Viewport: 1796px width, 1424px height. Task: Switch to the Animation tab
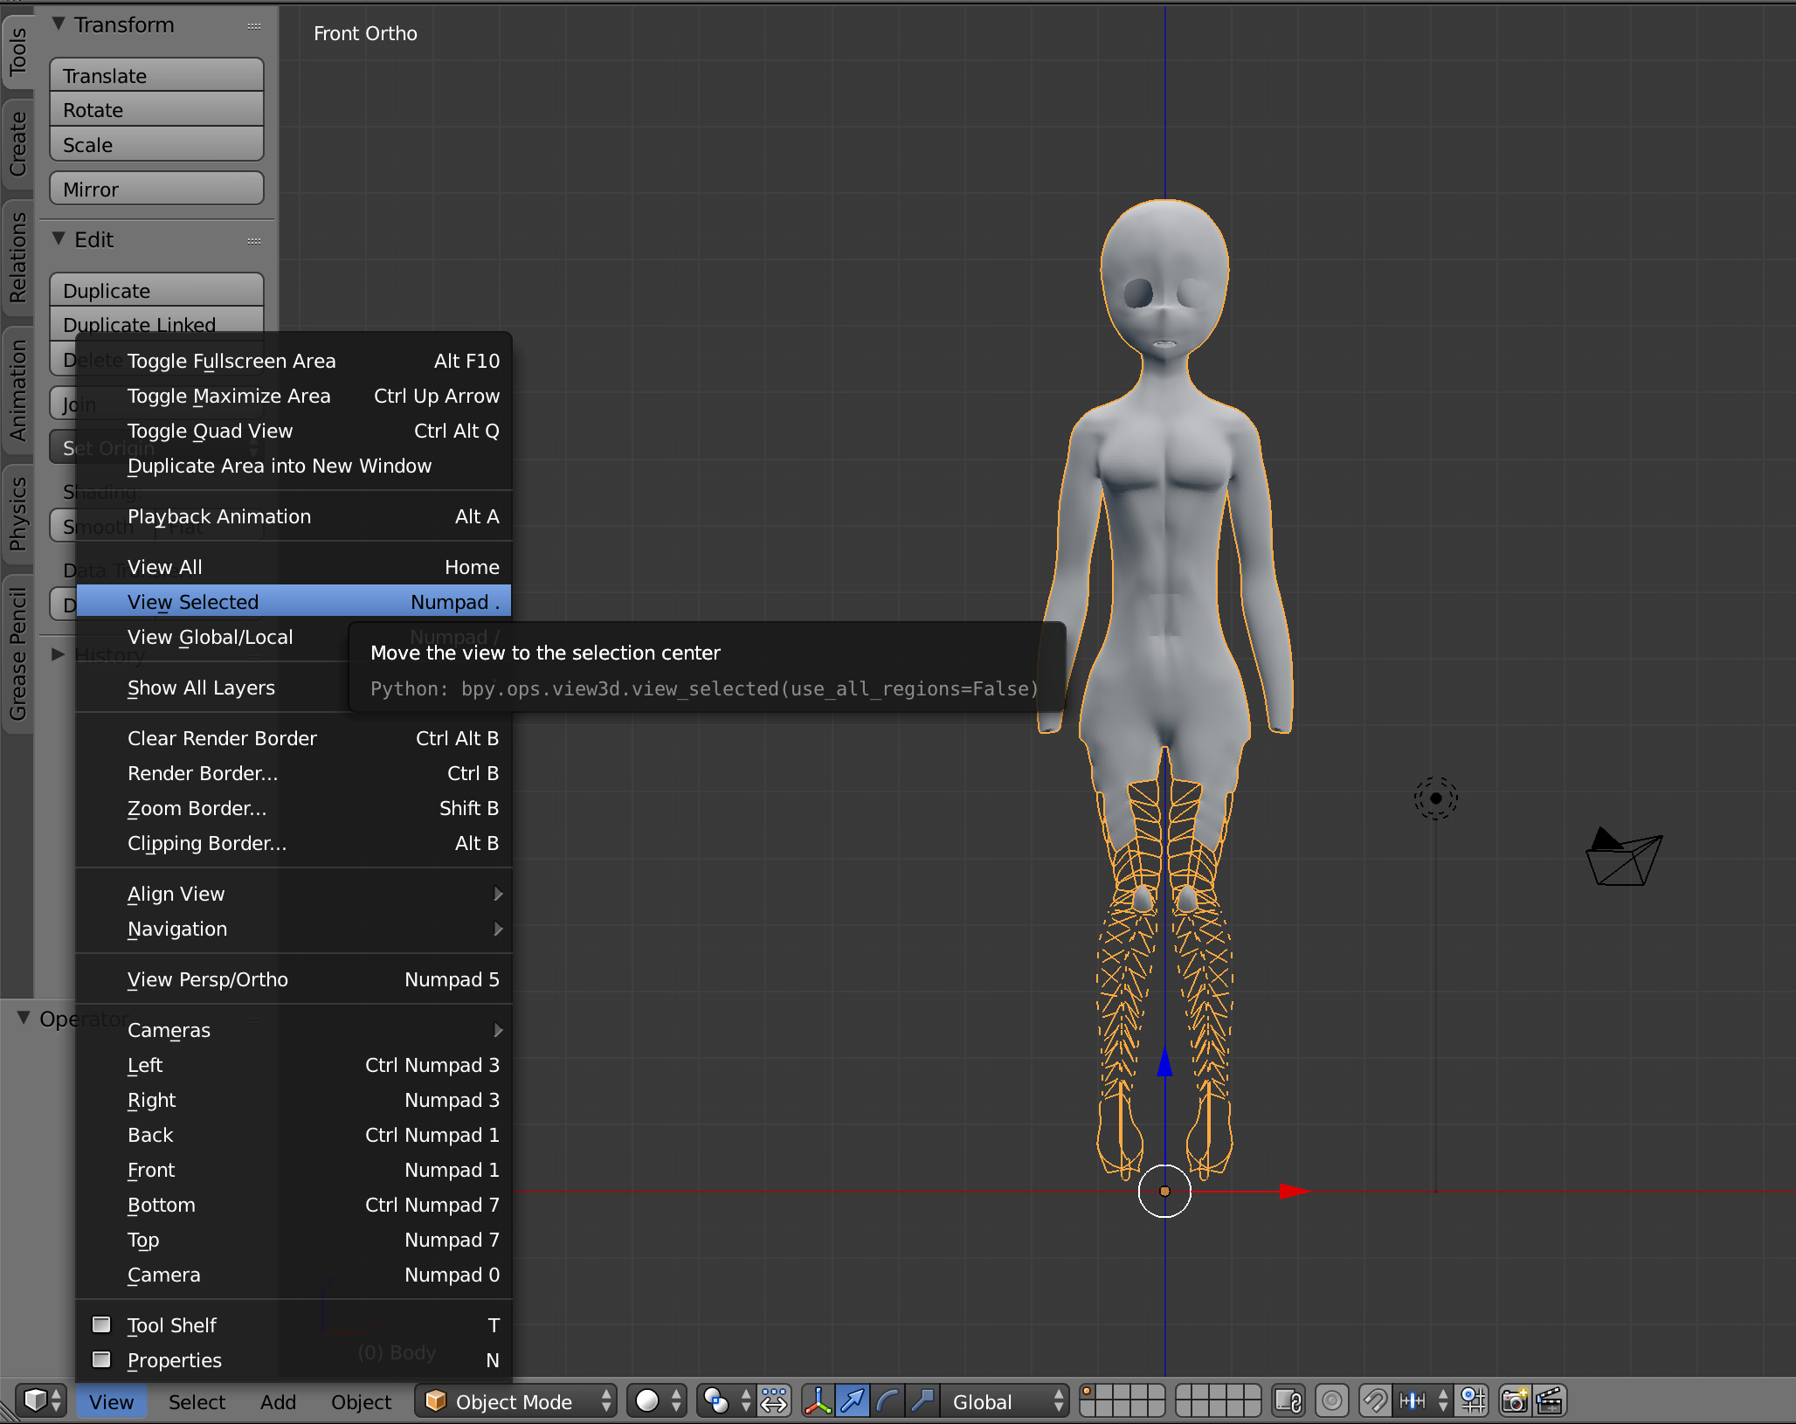[17, 391]
